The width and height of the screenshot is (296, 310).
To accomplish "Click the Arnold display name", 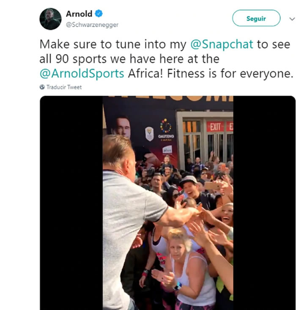I will click(79, 14).
